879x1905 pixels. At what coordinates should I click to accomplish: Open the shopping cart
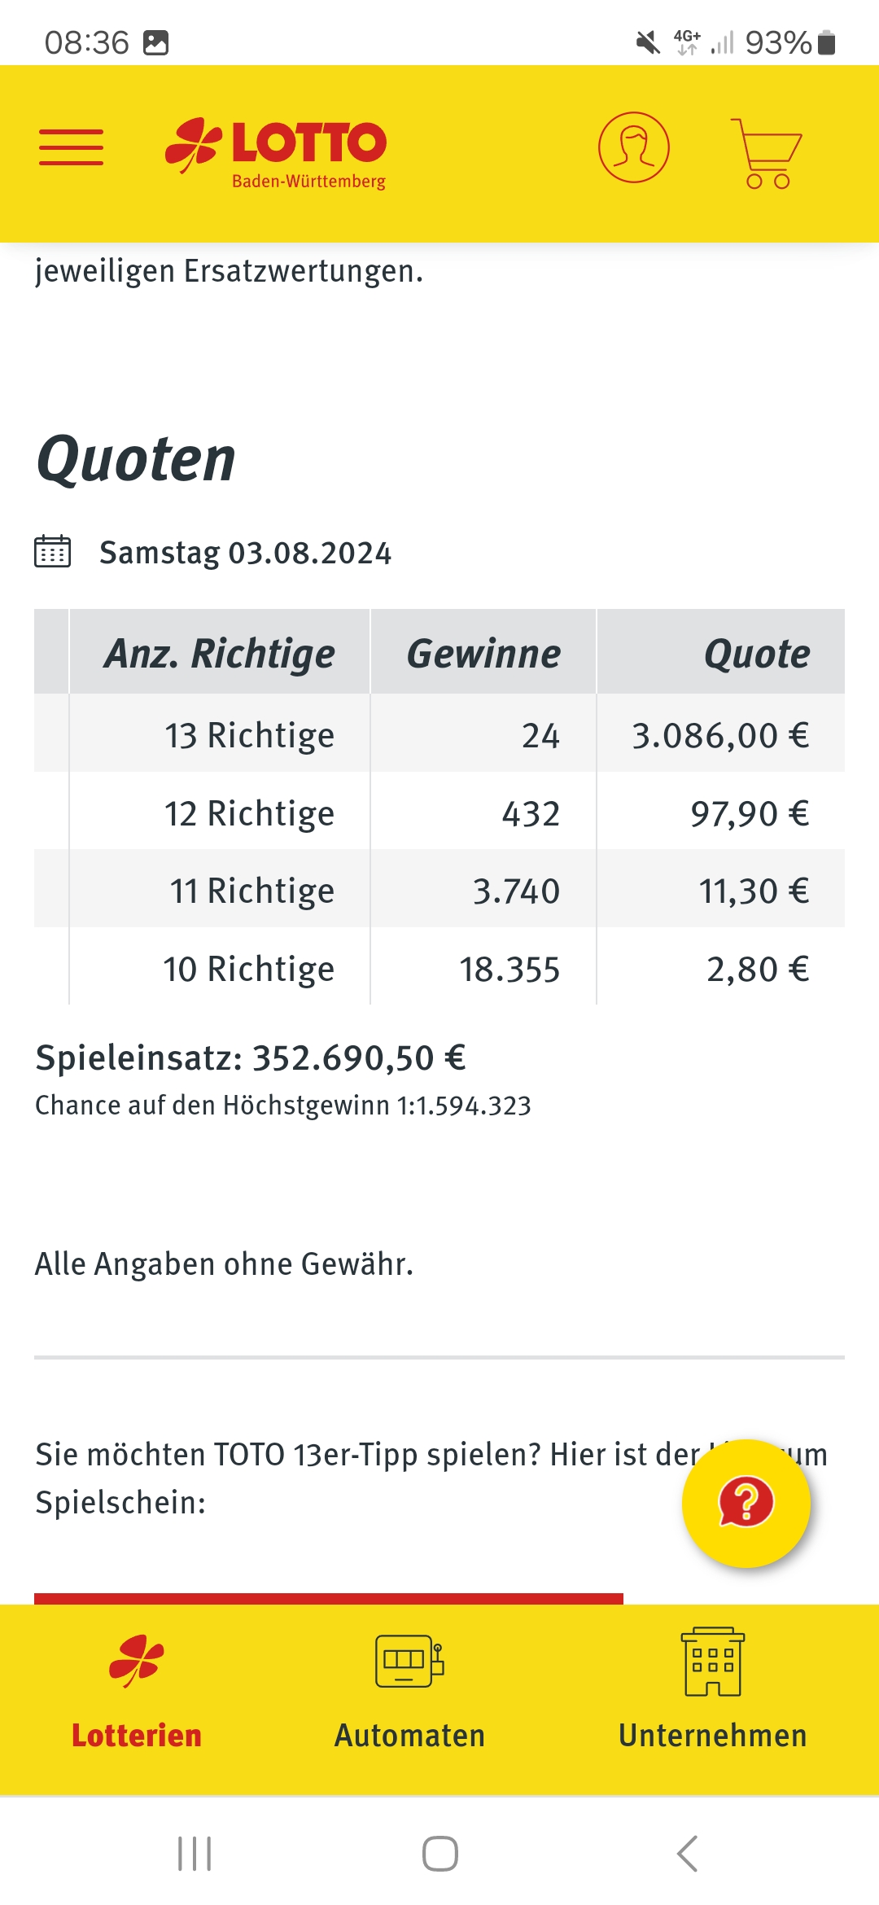point(766,153)
